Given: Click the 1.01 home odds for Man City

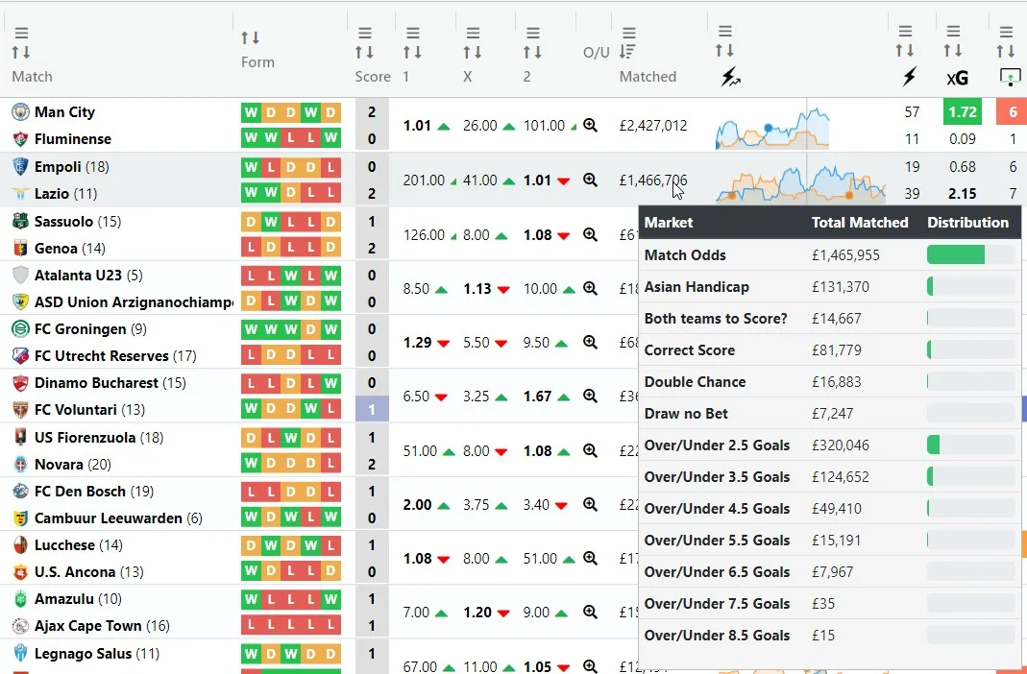Looking at the screenshot, I should coord(418,125).
